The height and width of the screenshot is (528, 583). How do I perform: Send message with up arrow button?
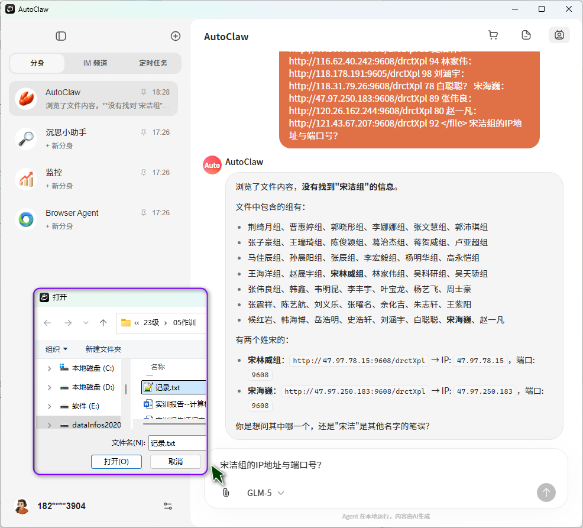tap(546, 493)
